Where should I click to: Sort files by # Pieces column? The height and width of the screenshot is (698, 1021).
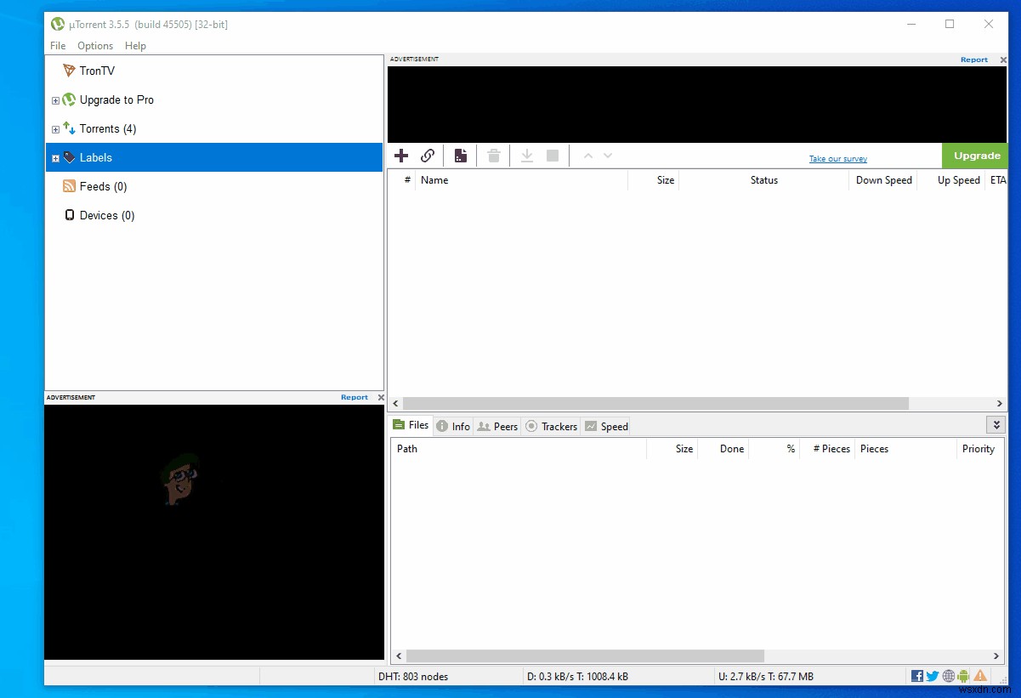point(826,449)
